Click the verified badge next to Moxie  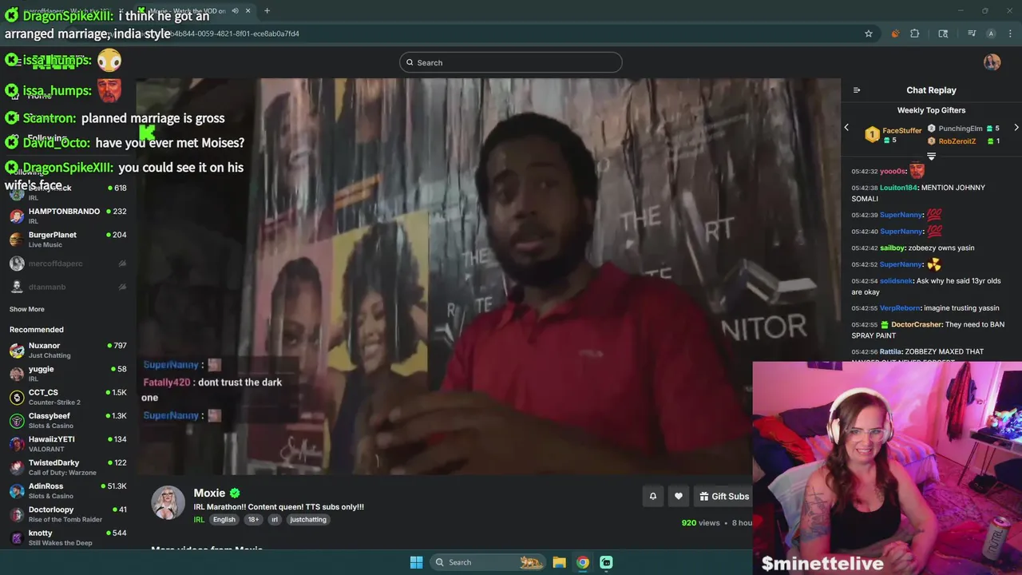(235, 493)
